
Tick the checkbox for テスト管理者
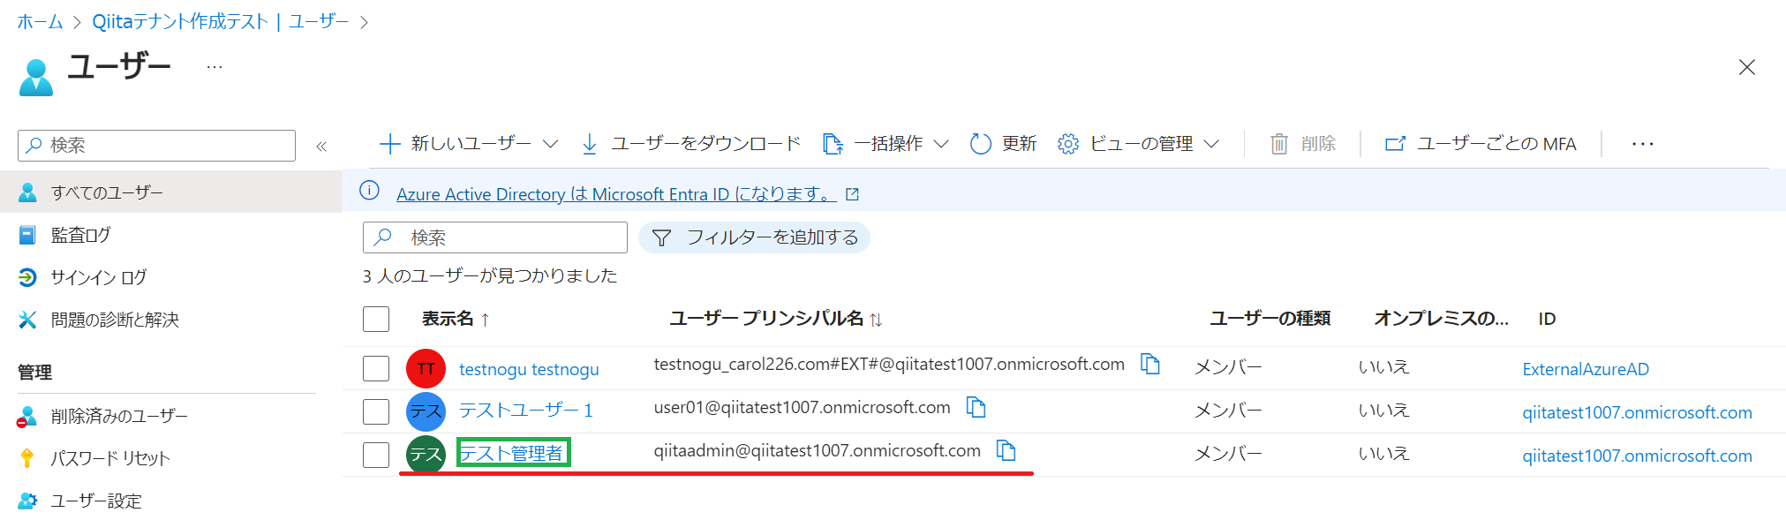[x=376, y=455]
